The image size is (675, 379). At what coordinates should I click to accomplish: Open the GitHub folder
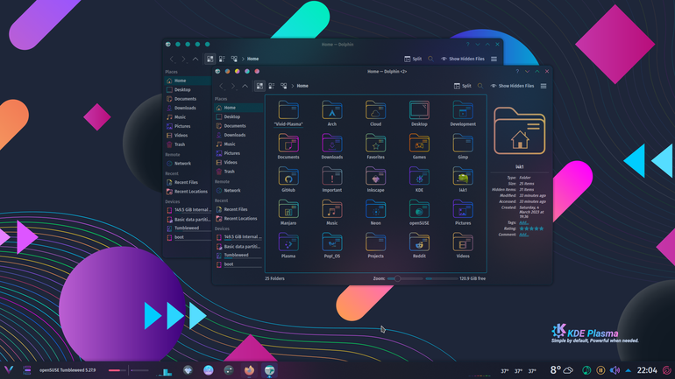[288, 179]
